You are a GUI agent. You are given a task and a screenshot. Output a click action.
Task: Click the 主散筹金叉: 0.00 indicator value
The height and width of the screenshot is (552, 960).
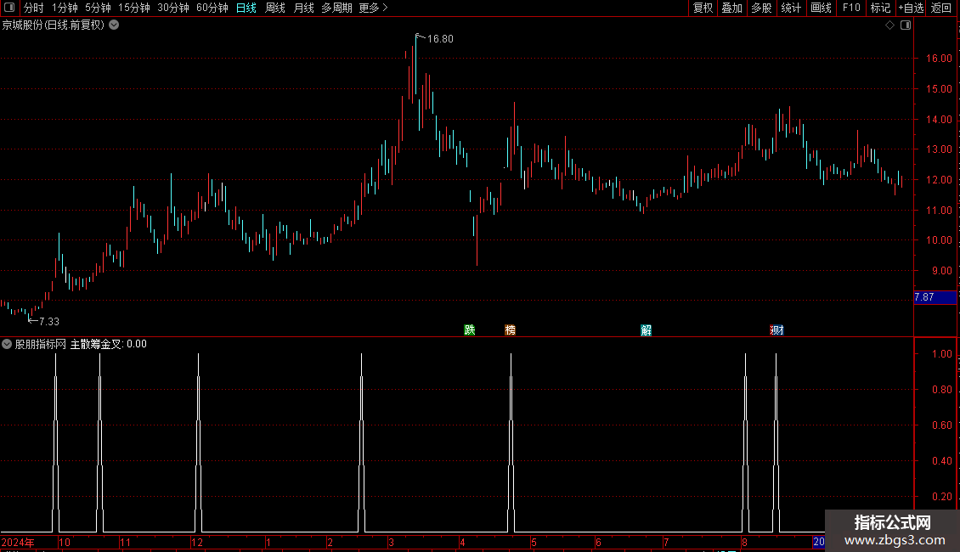pyautogui.click(x=109, y=344)
